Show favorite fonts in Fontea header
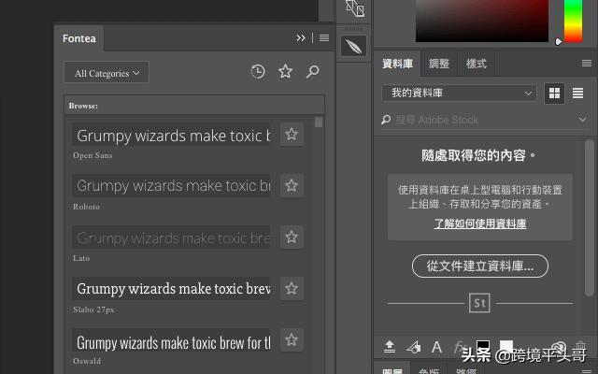This screenshot has height=374, width=598. (x=285, y=71)
